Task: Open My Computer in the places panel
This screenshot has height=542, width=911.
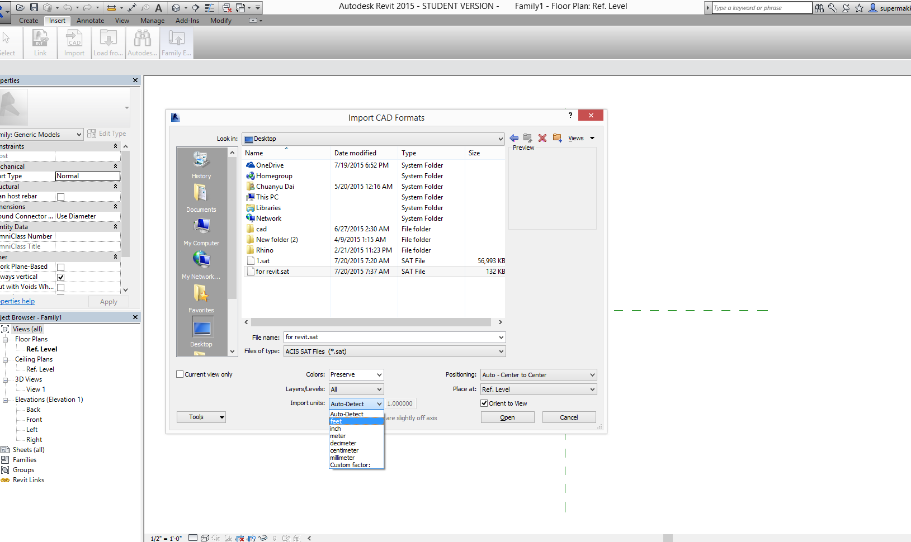Action: [x=201, y=232]
